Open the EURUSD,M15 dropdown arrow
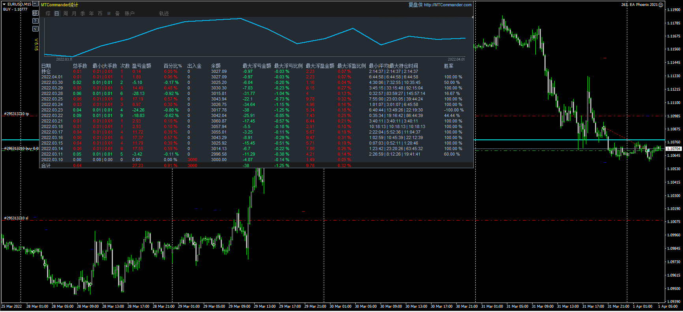This screenshot has width=683, height=312. (x=4, y=4)
